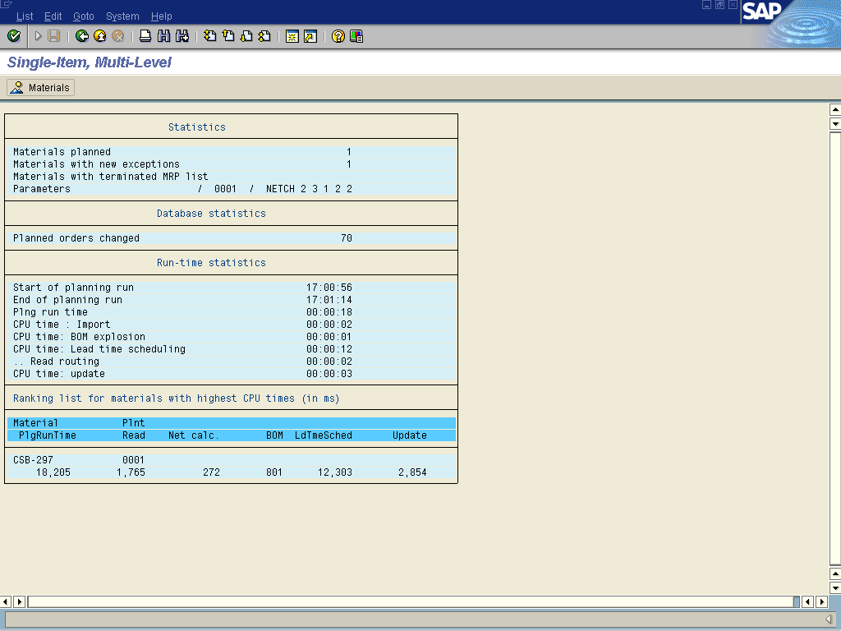Screen dimensions: 841x631
Task: Click the horizontal scrollbar far-left arrow
Action: pyautogui.click(x=6, y=601)
